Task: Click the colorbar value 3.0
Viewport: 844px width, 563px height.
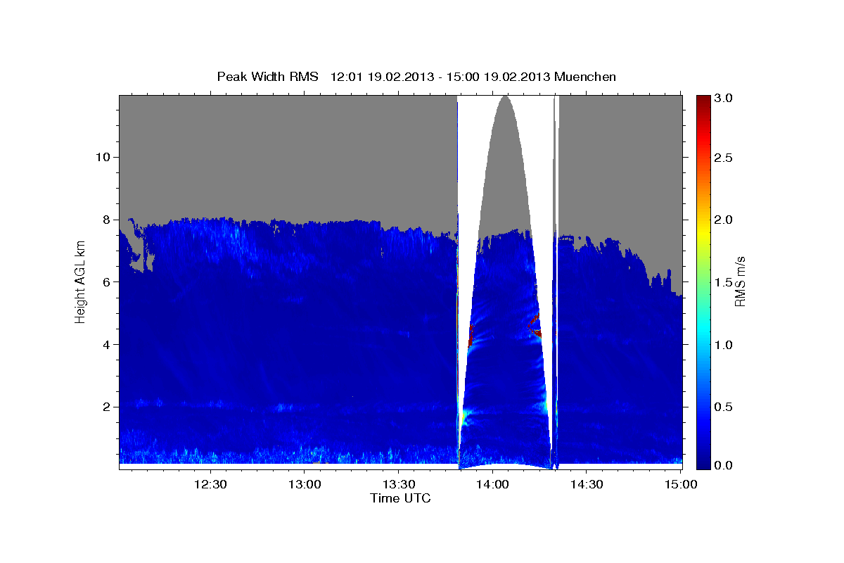Action: point(724,98)
